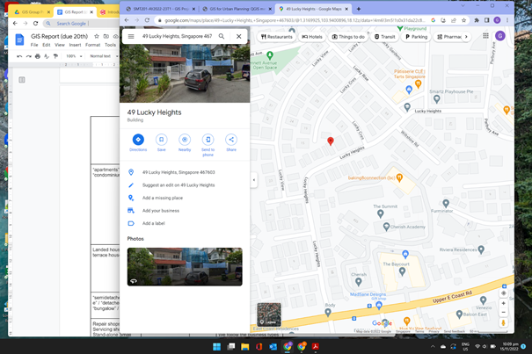Show more category chips with right arrow
Image resolution: width=532 pixels, height=354 pixels.
tap(466, 37)
